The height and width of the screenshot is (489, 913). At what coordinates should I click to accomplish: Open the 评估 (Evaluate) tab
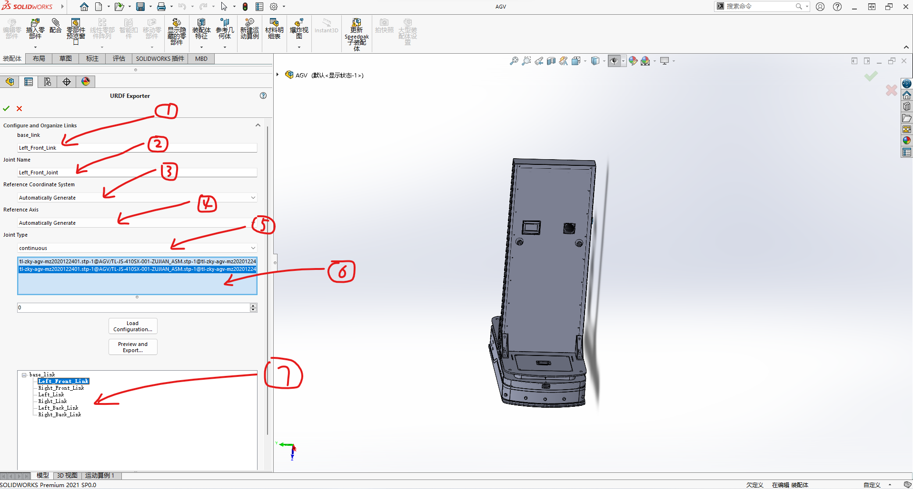(119, 58)
